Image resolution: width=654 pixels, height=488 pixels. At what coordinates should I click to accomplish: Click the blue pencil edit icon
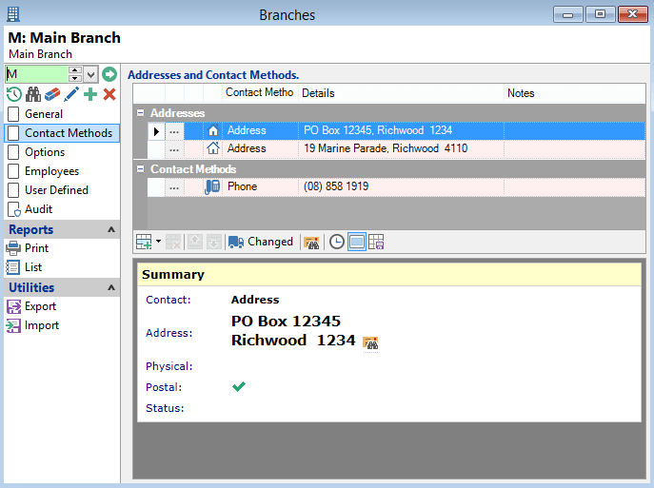click(71, 94)
